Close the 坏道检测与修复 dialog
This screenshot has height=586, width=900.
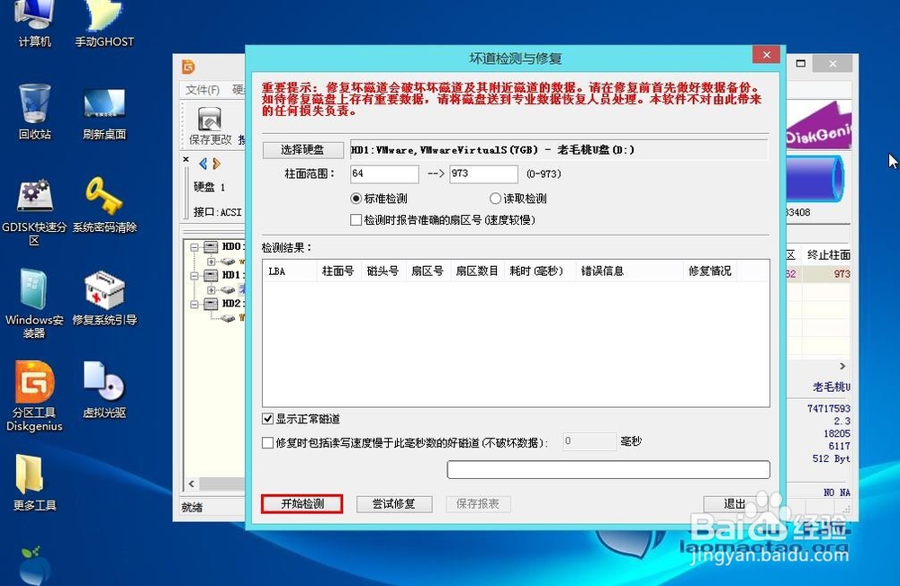tap(766, 55)
